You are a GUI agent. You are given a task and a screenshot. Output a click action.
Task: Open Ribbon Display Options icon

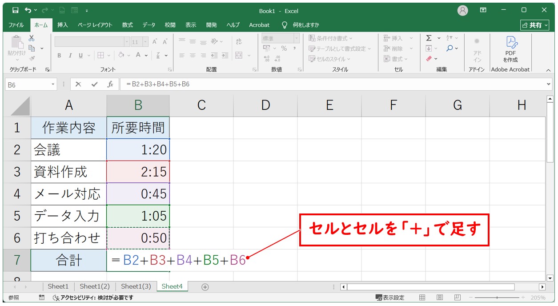click(x=483, y=10)
